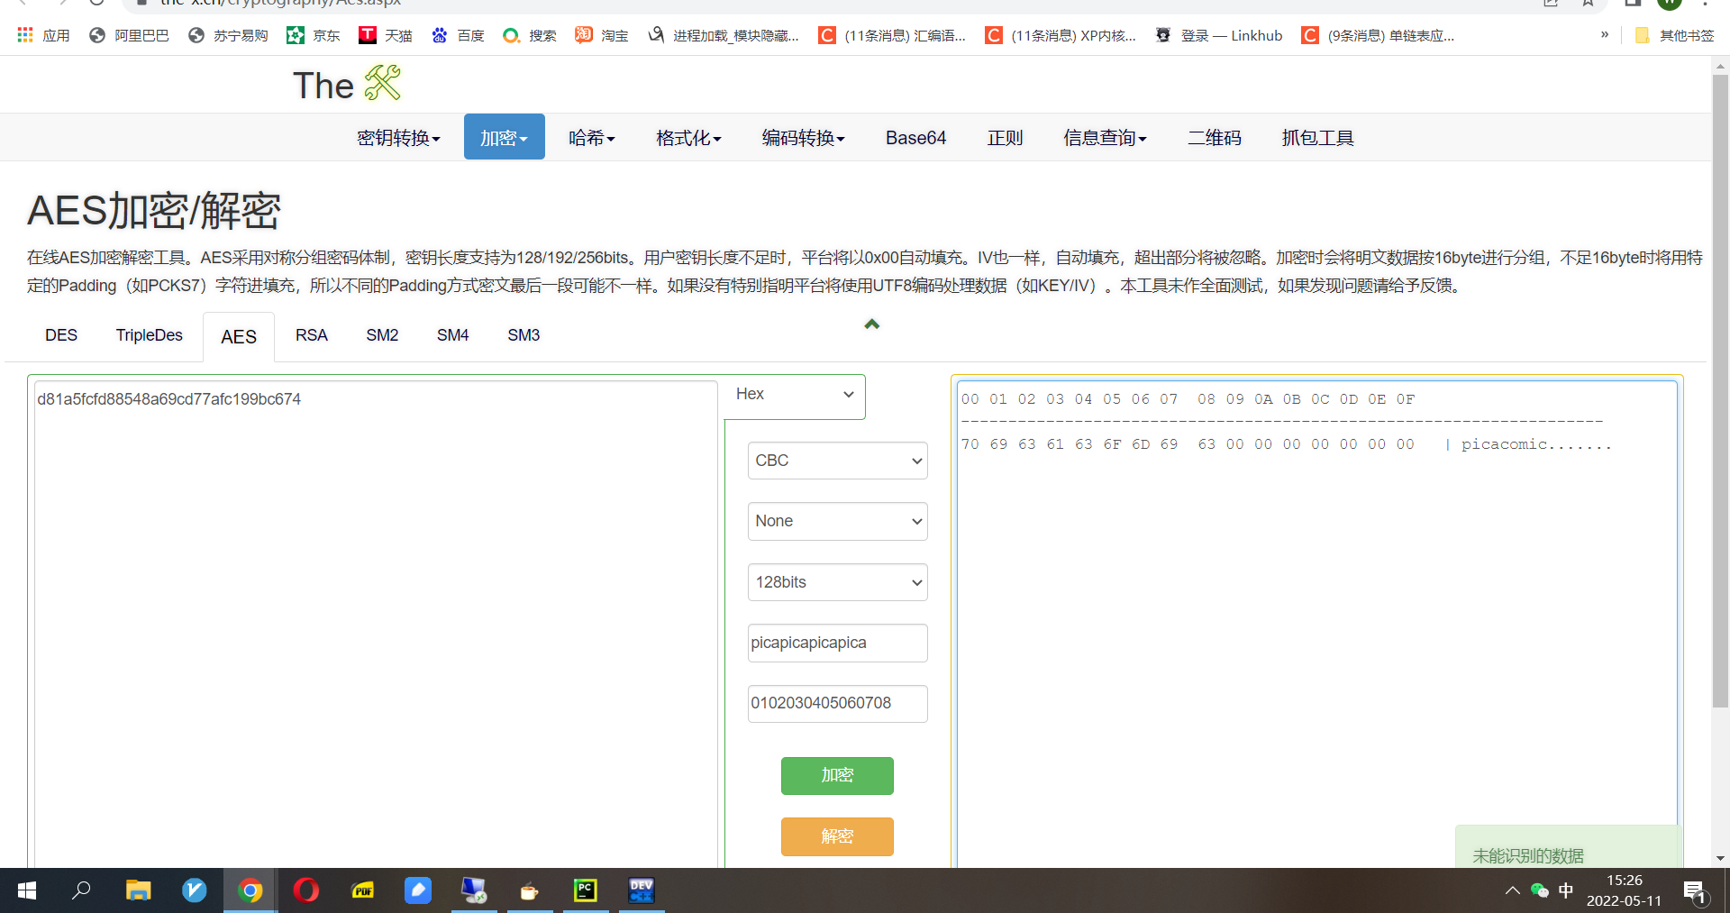This screenshot has width=1730, height=913.
Task: Switch to the SM2 tab
Action: [382, 335]
